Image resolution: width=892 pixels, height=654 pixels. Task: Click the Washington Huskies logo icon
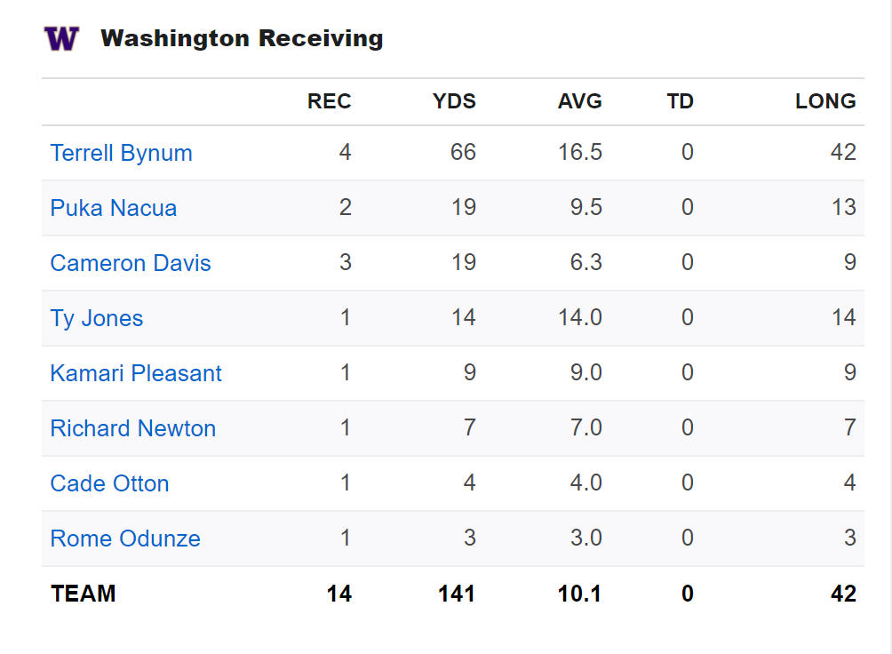coord(61,38)
